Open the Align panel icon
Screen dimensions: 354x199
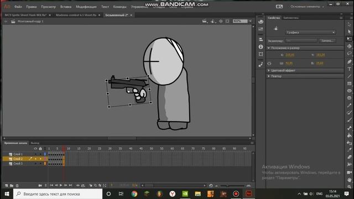(x=261, y=39)
